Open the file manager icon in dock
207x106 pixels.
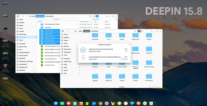(75, 103)
